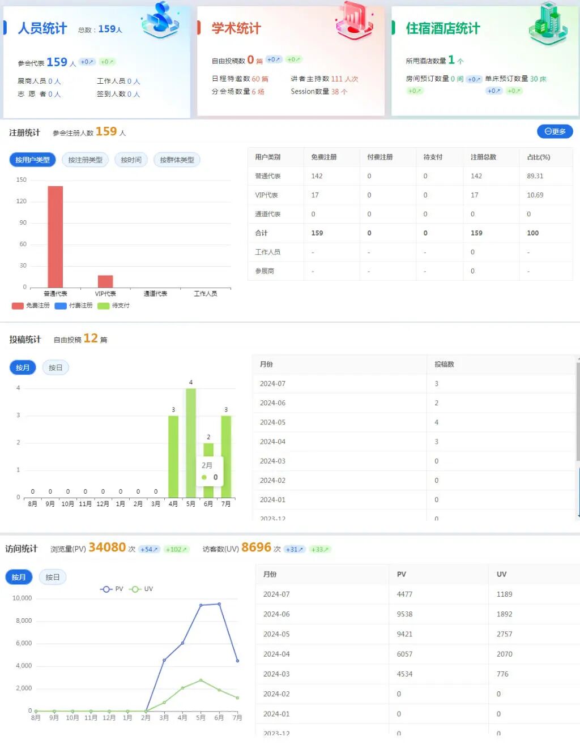
Task: Switch 访问统计 chart to 按日 view
Action: 53,577
